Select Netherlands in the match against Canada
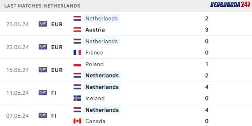Image resolution: width=252 pixels, height=126 pixels. coord(102,110)
